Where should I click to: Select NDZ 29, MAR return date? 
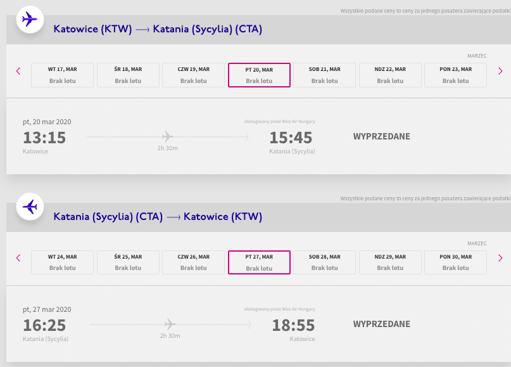tap(390, 262)
